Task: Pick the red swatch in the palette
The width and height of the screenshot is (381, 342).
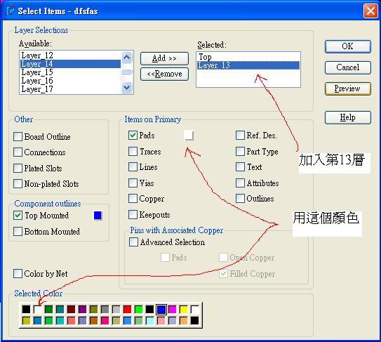Action: click(127, 310)
